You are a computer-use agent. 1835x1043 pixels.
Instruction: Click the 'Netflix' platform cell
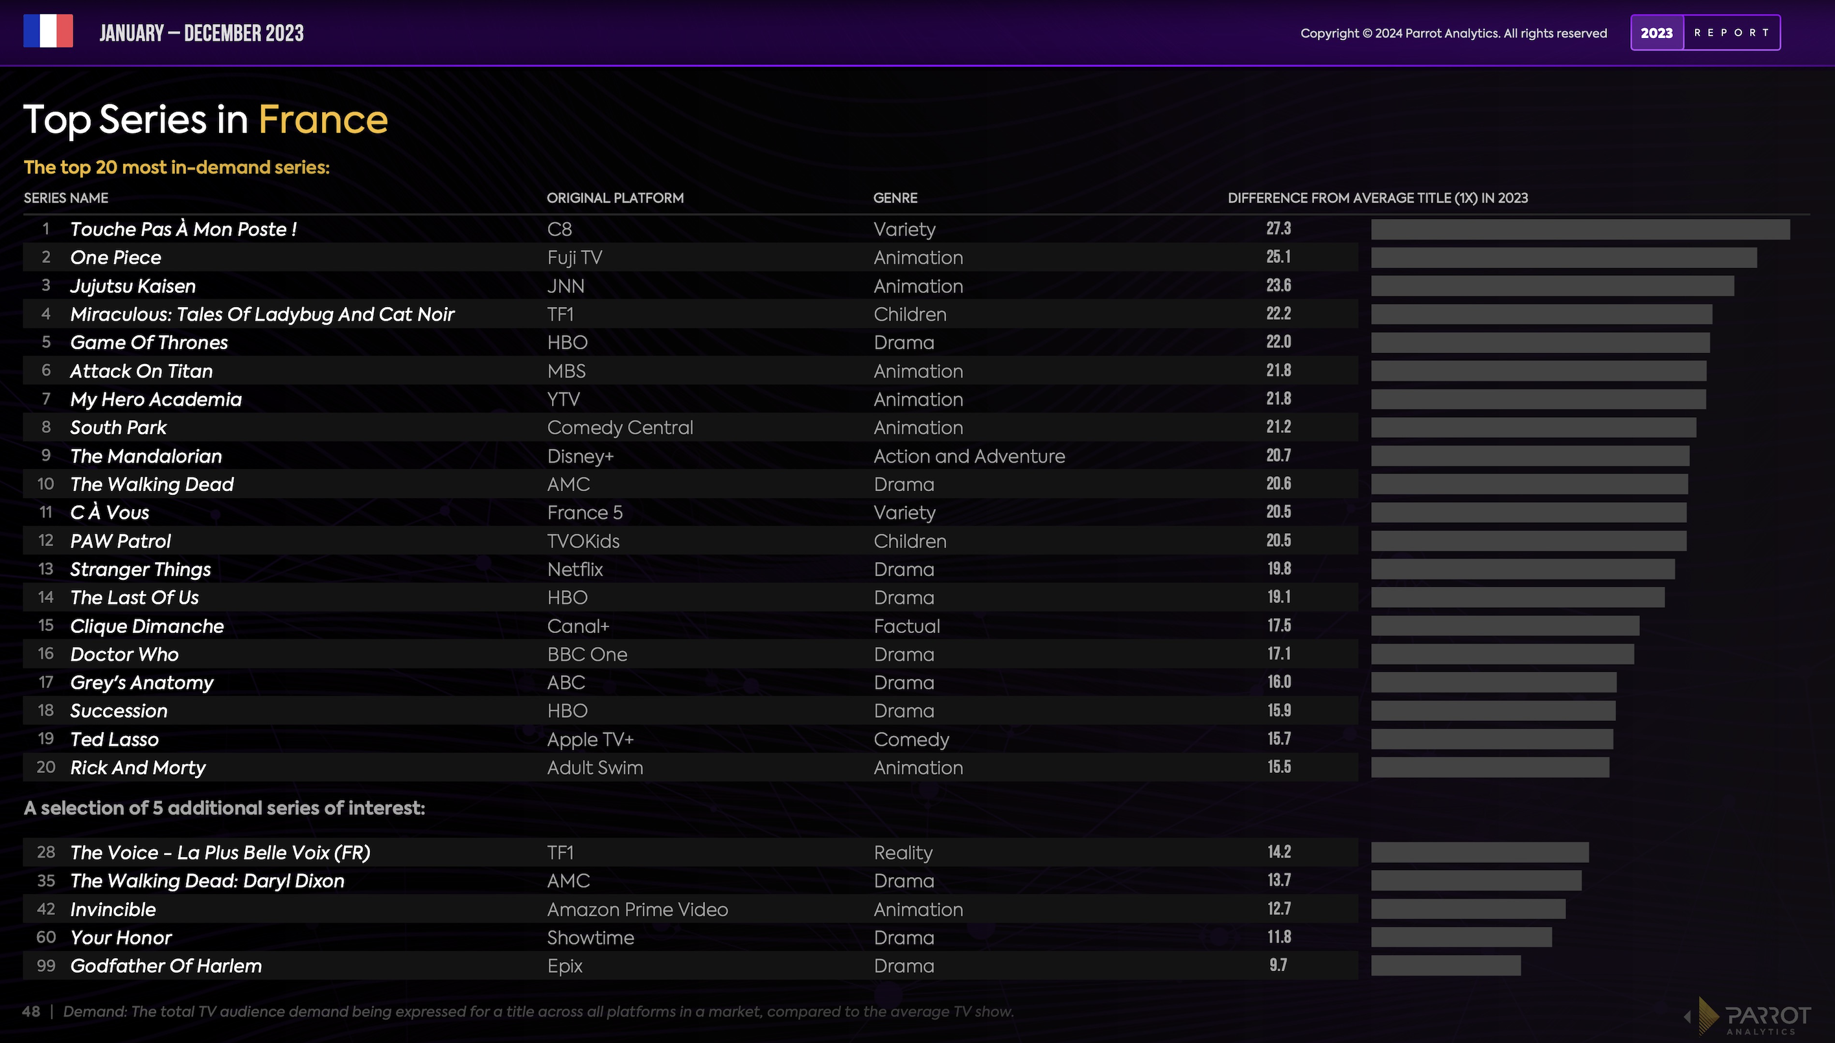point(575,569)
